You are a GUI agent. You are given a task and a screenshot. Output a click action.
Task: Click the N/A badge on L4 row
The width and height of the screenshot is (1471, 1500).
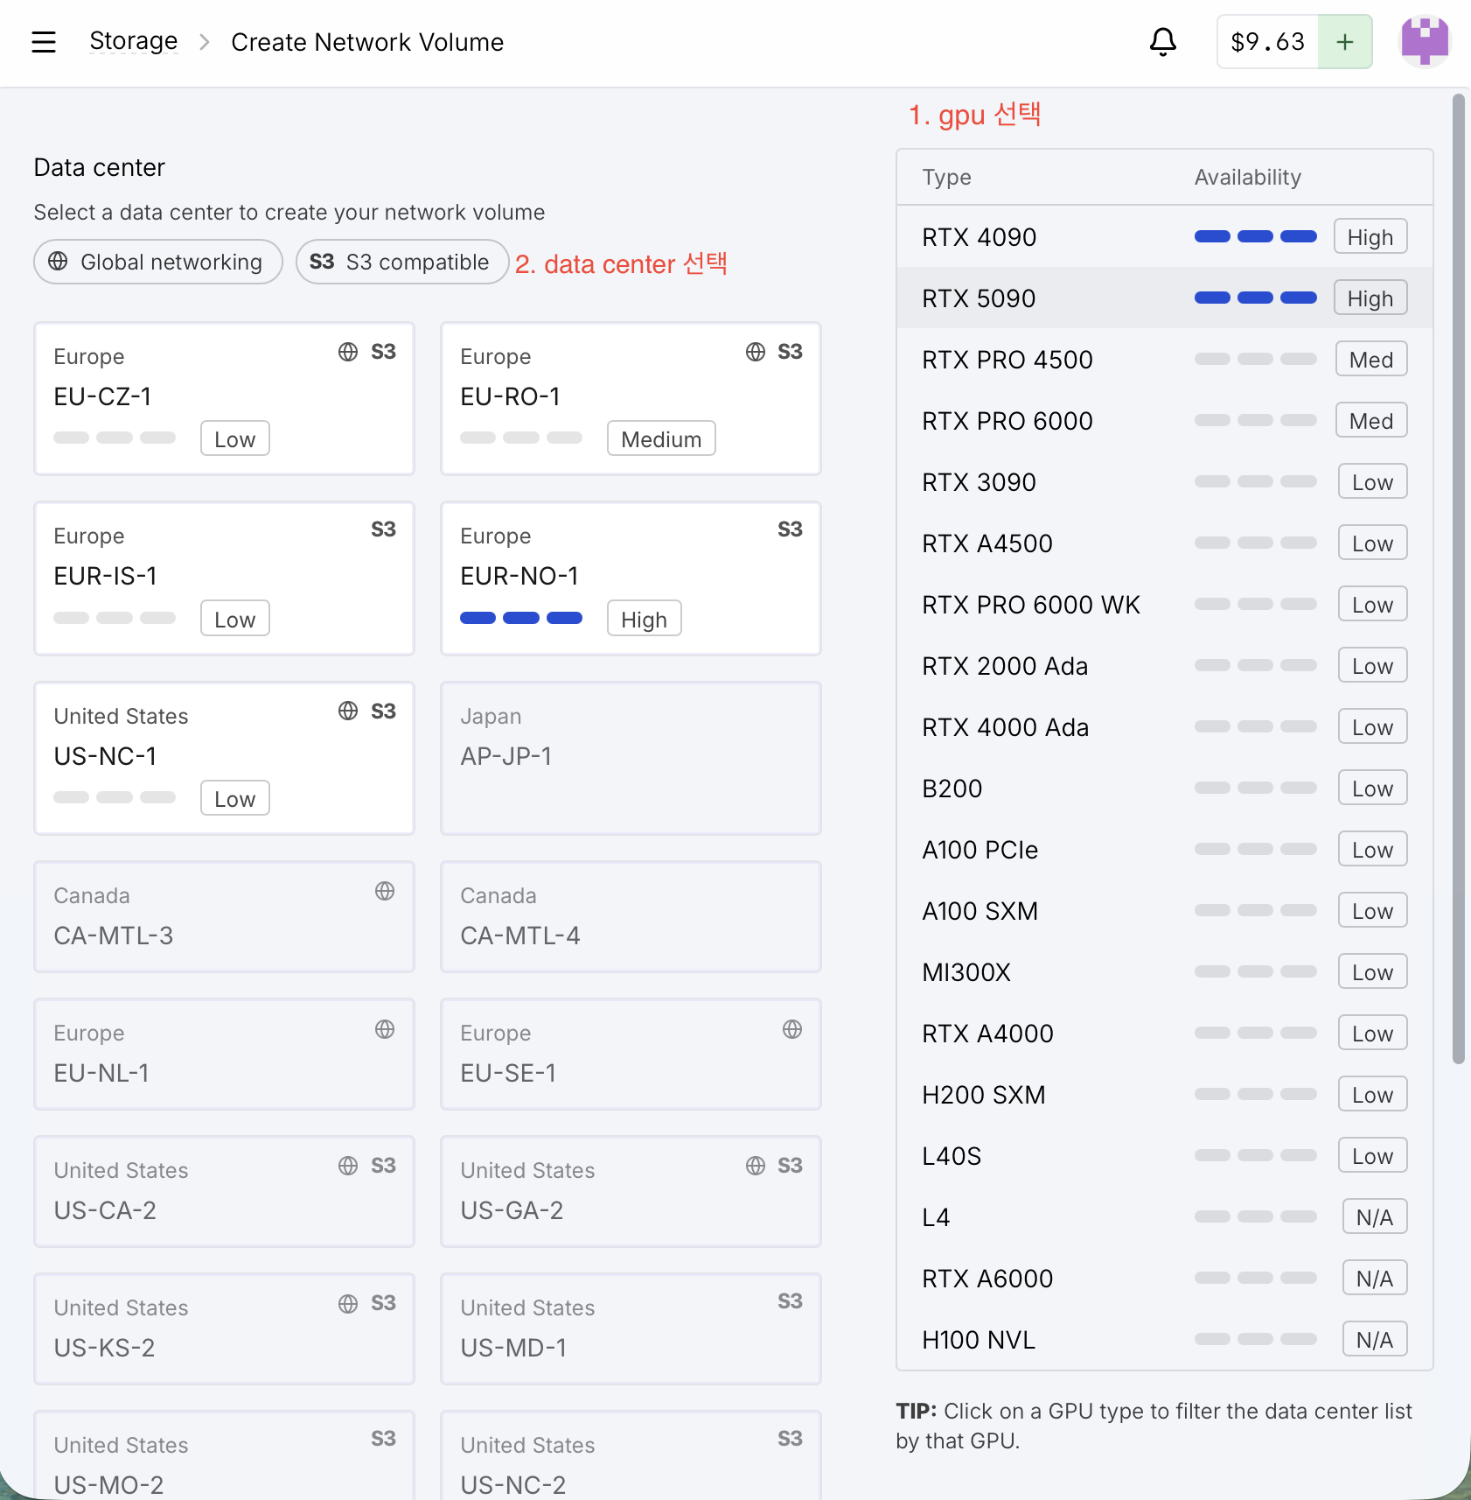[x=1375, y=1216]
